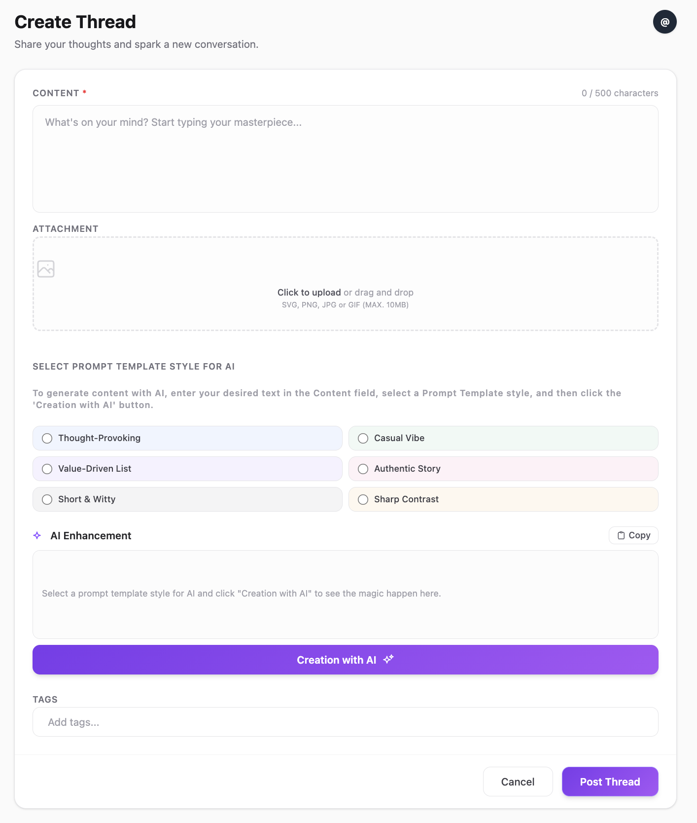
Task: Select the Short & Witty option
Action: point(47,499)
